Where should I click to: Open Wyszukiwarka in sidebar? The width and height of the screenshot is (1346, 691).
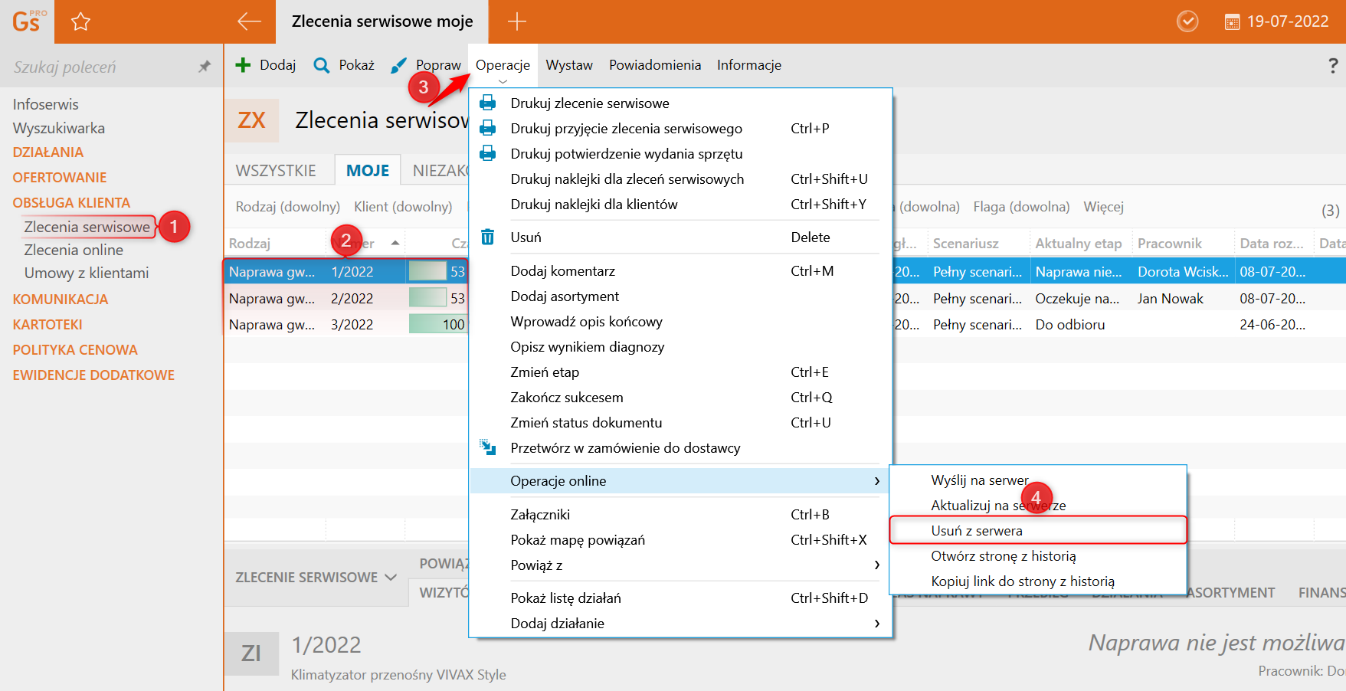pyautogui.click(x=58, y=129)
